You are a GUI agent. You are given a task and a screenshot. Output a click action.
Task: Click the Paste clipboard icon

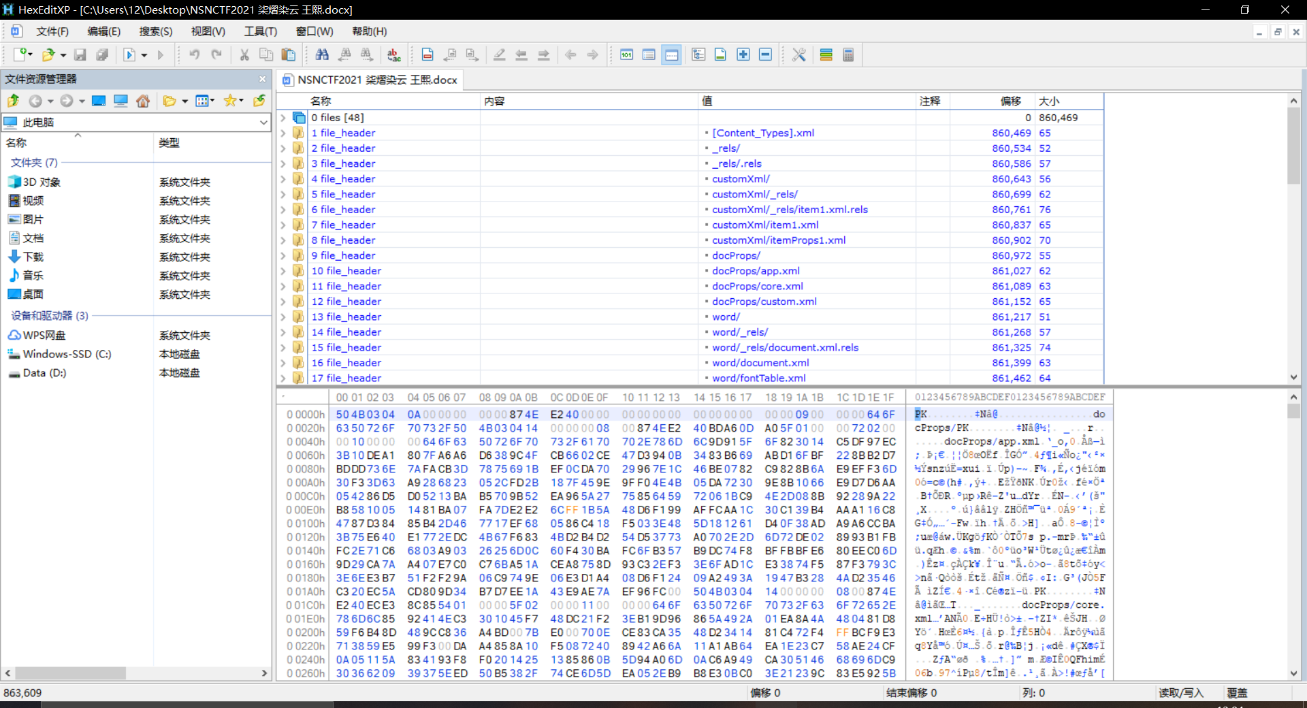click(289, 54)
